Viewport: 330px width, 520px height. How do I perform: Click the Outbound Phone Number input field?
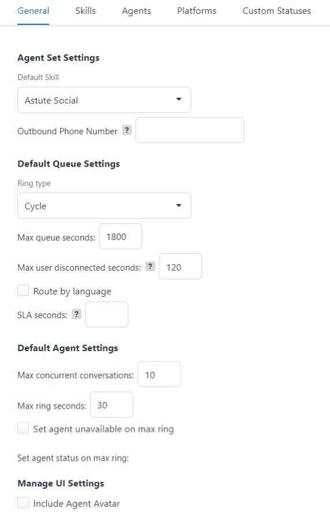[x=190, y=130]
